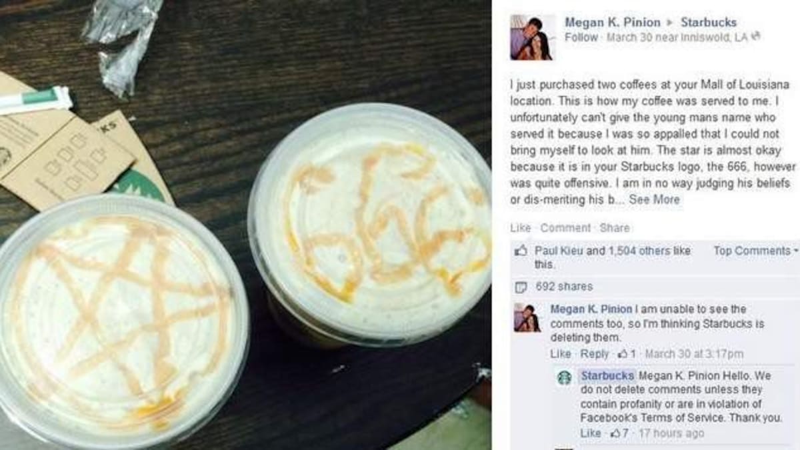800x450 pixels.
Task: Open commenter Megan's small avatar
Action: [527, 317]
